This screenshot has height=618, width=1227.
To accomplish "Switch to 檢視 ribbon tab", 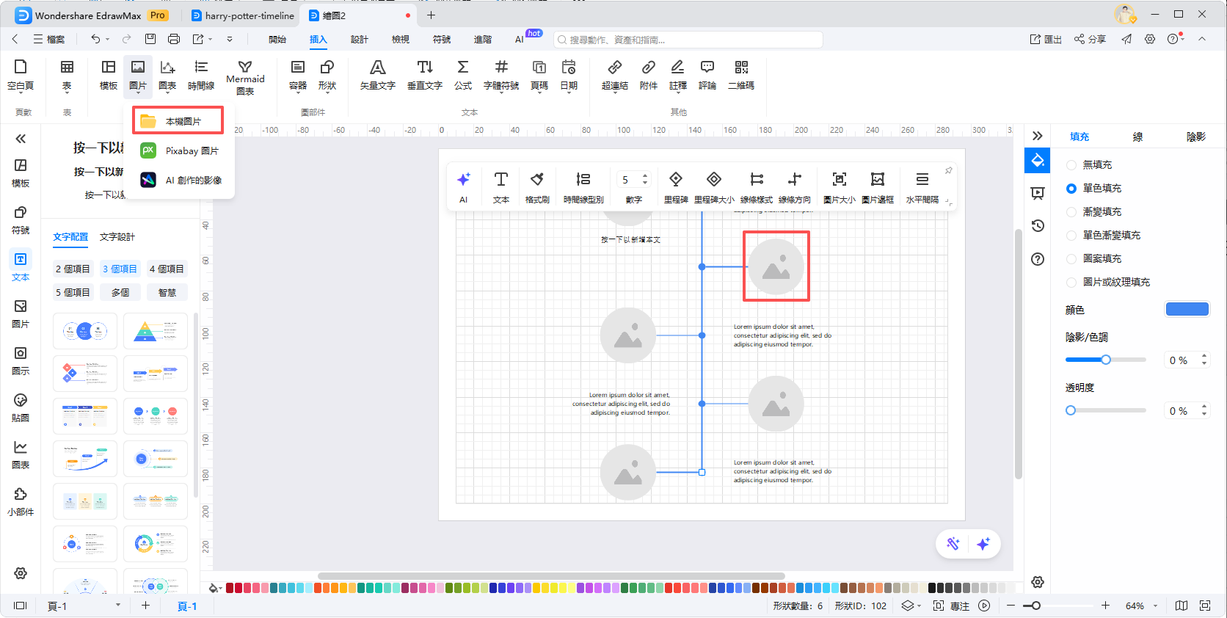I will pos(401,40).
